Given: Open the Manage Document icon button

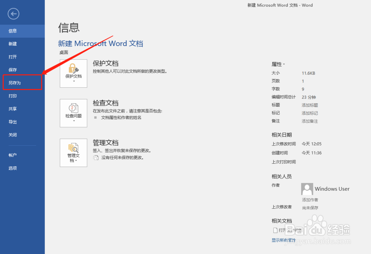Looking at the screenshot, I should click(x=73, y=153).
